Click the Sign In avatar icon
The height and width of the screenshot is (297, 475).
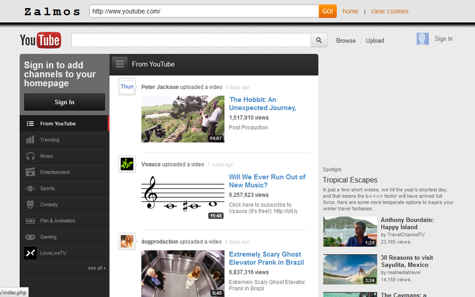click(423, 39)
